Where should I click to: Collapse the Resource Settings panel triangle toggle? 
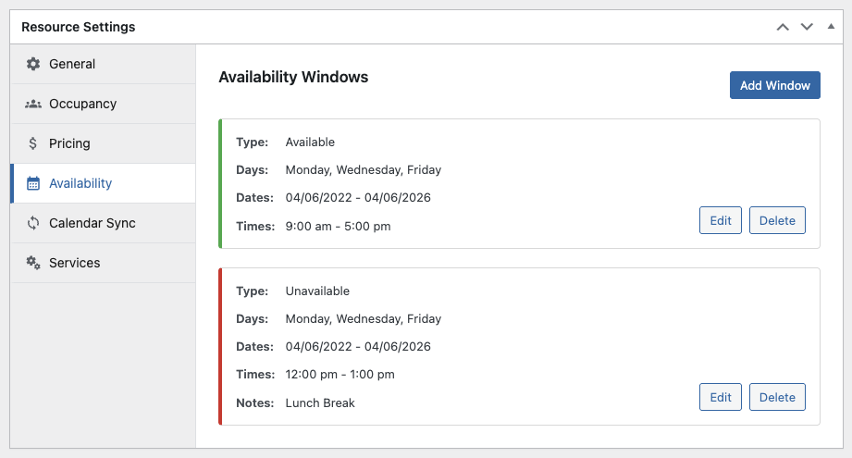click(x=831, y=27)
